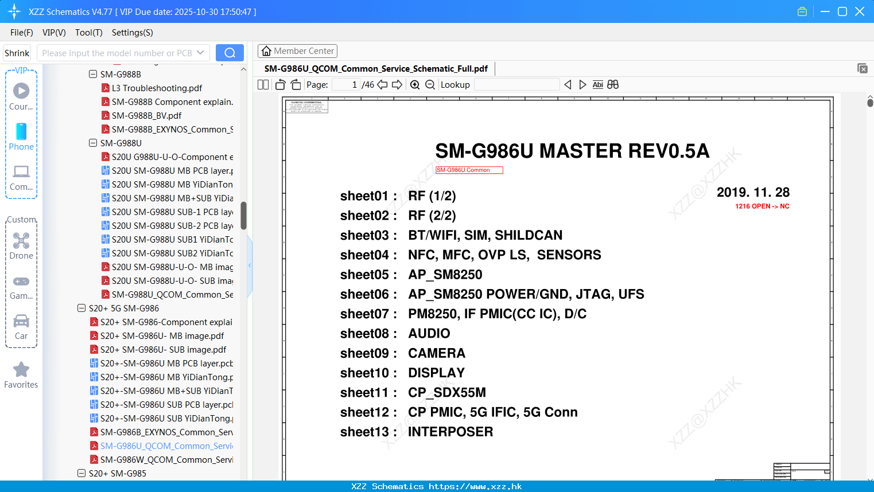The width and height of the screenshot is (874, 492).
Task: Click the Page number field
Action: click(x=345, y=85)
